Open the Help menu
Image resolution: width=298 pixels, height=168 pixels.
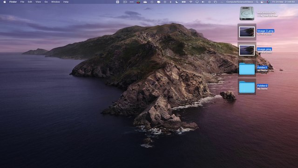click(66, 2)
